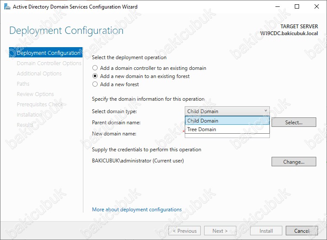The width and height of the screenshot is (327, 240).
Task: Select 'Add a domain controller to an existing domain'
Action: point(149,68)
